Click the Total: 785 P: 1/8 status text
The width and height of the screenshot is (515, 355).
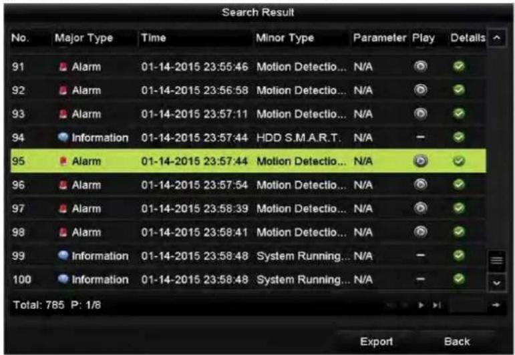pyautogui.click(x=57, y=305)
